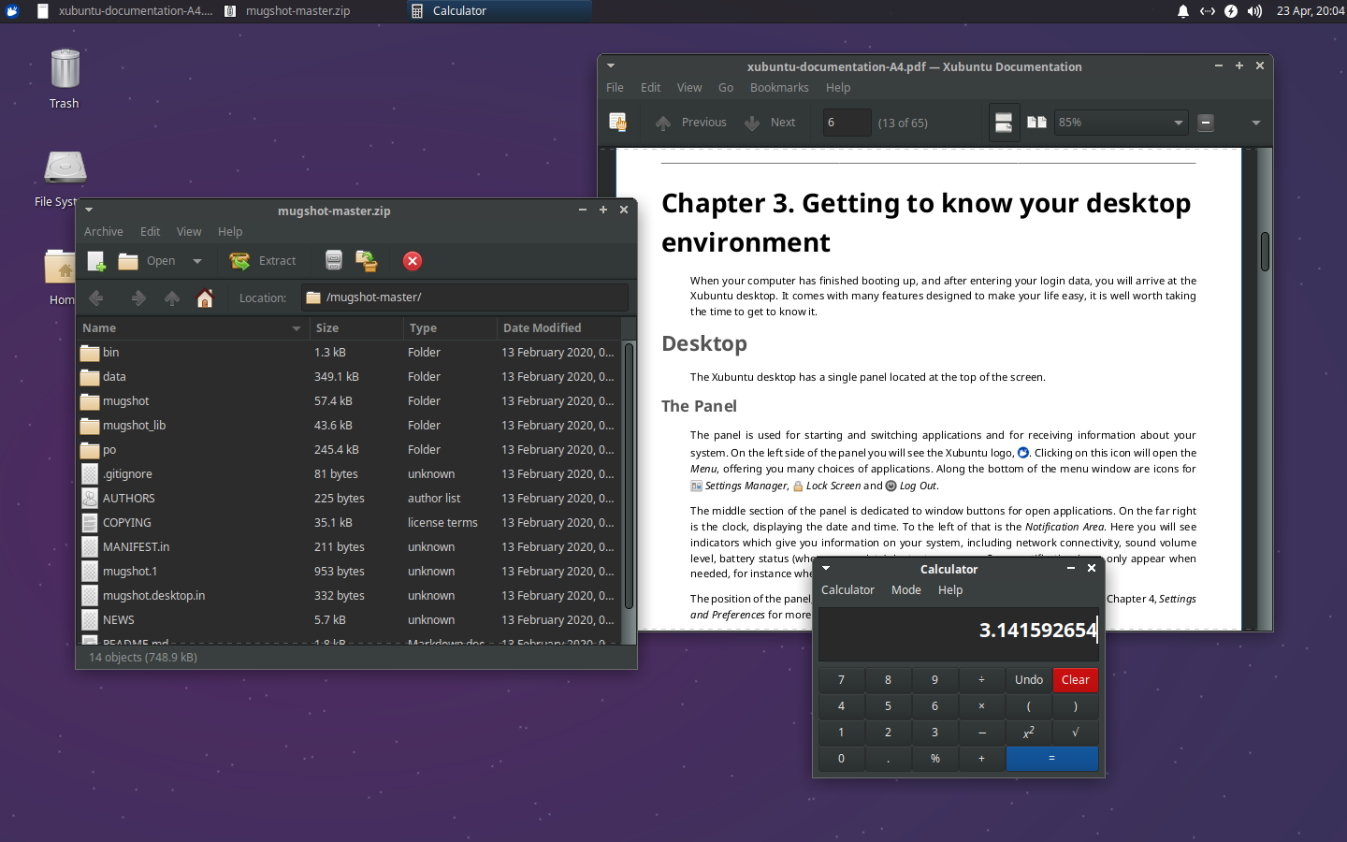The height and width of the screenshot is (842, 1347).
Task: Click the volume icon in the system tray
Action: (x=1253, y=11)
